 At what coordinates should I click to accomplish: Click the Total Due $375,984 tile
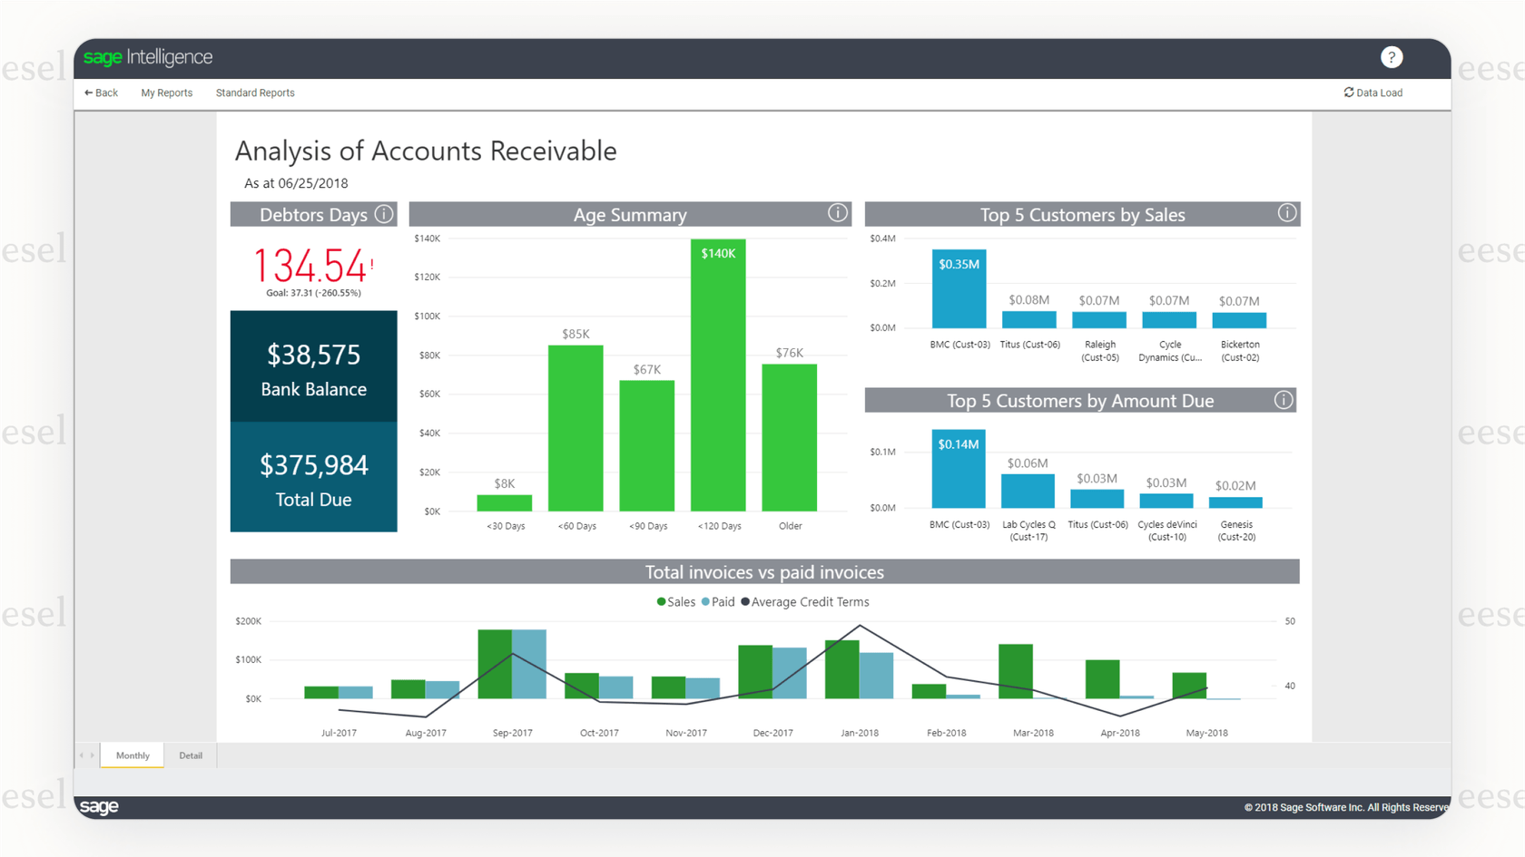pyautogui.click(x=313, y=478)
